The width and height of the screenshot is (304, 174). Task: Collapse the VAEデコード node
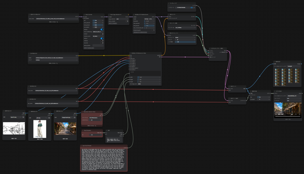[229, 86]
